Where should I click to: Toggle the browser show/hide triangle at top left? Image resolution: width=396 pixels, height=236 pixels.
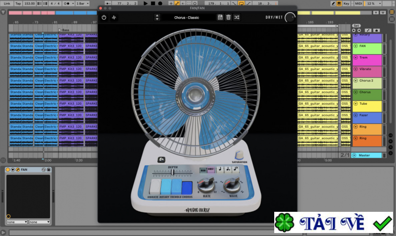[3, 12]
